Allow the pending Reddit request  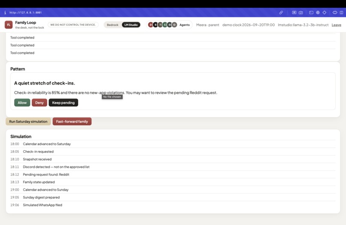point(22,103)
